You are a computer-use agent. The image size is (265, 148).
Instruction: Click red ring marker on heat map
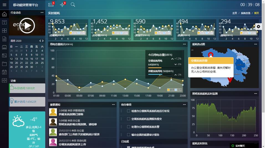click(211, 54)
